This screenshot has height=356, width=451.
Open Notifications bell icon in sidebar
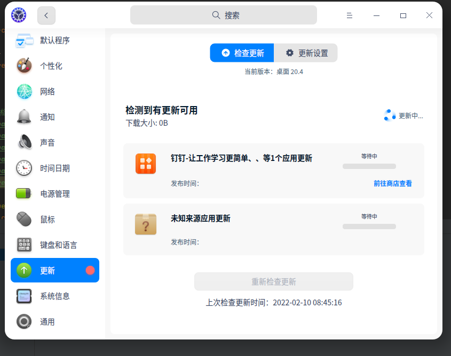(23, 117)
